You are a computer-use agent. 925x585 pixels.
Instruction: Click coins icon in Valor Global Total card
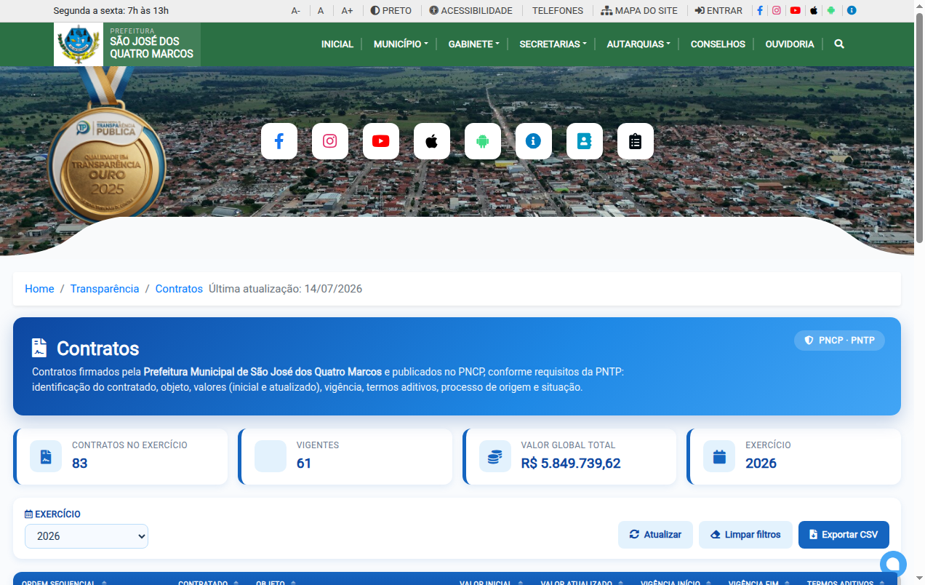495,456
